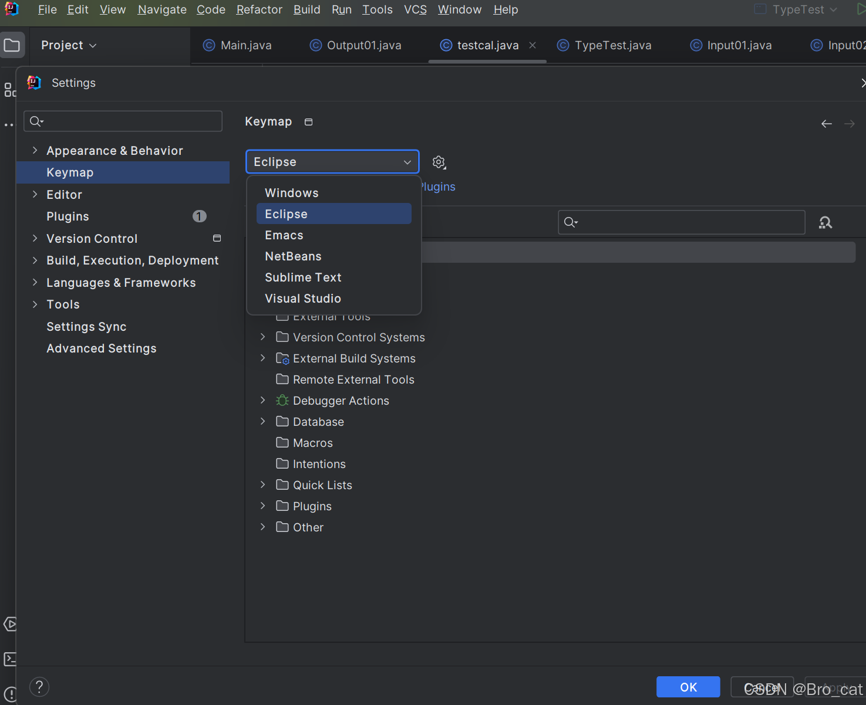
Task: Click the Macros folder icon
Action: (x=282, y=442)
